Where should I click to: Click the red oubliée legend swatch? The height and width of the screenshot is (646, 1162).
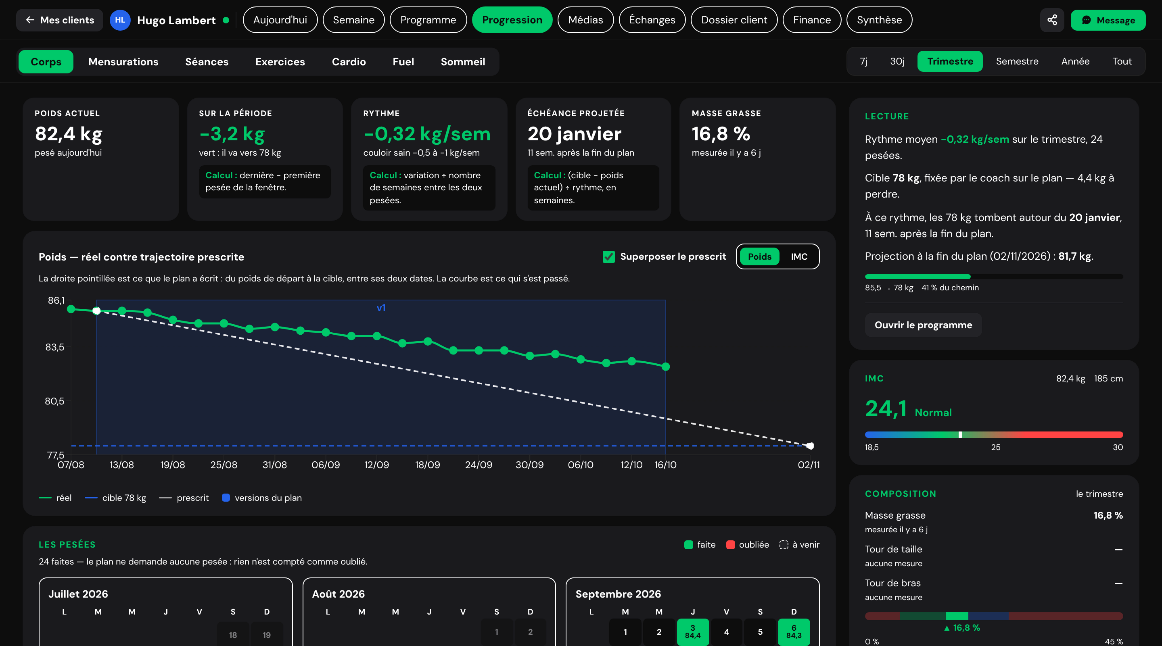tap(730, 544)
